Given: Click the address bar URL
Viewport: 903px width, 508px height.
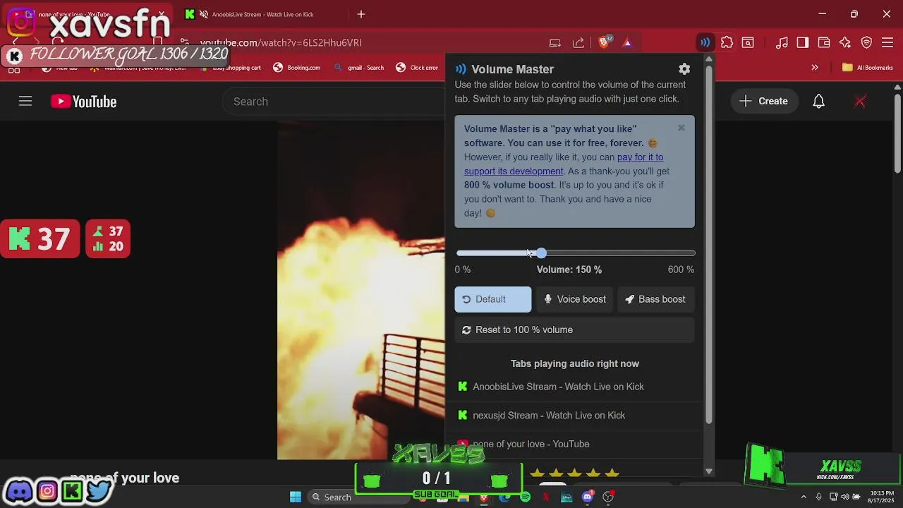Looking at the screenshot, I should [281, 42].
